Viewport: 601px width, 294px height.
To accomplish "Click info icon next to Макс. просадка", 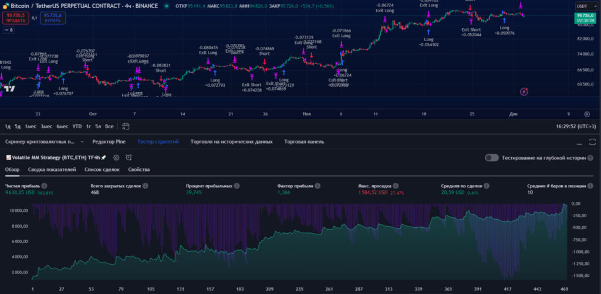I will point(396,186).
